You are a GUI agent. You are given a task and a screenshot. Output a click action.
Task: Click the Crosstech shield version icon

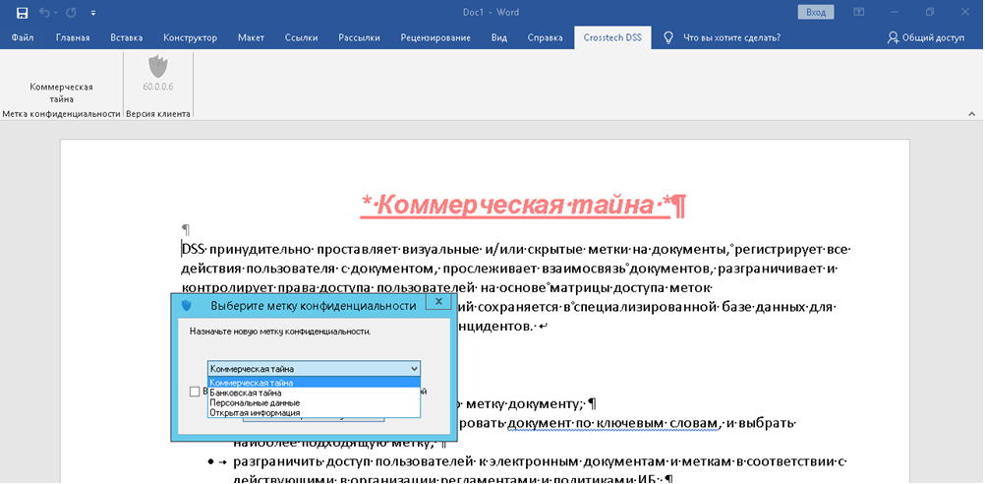(x=157, y=66)
